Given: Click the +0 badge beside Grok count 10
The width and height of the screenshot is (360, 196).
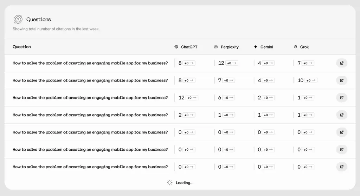Looking at the screenshot, I should [311, 80].
